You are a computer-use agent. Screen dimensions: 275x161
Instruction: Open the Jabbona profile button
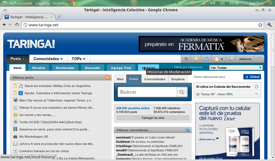(245, 59)
